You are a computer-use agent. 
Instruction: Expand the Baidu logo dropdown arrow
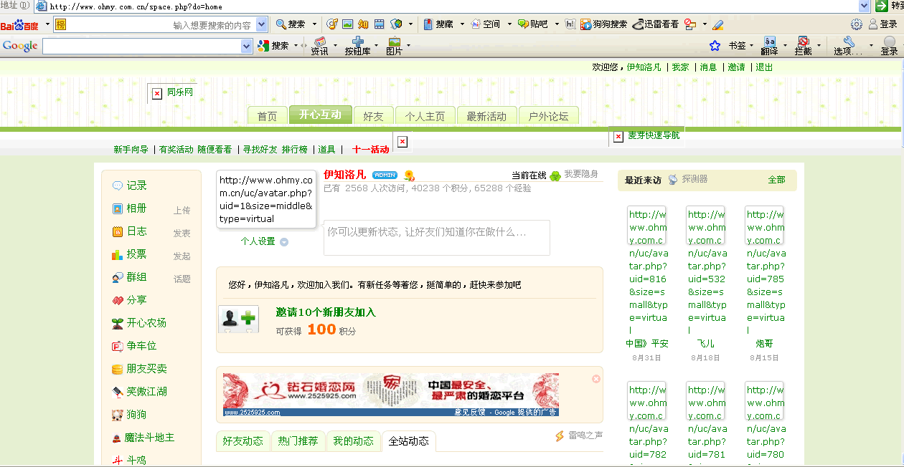pyautogui.click(x=47, y=24)
